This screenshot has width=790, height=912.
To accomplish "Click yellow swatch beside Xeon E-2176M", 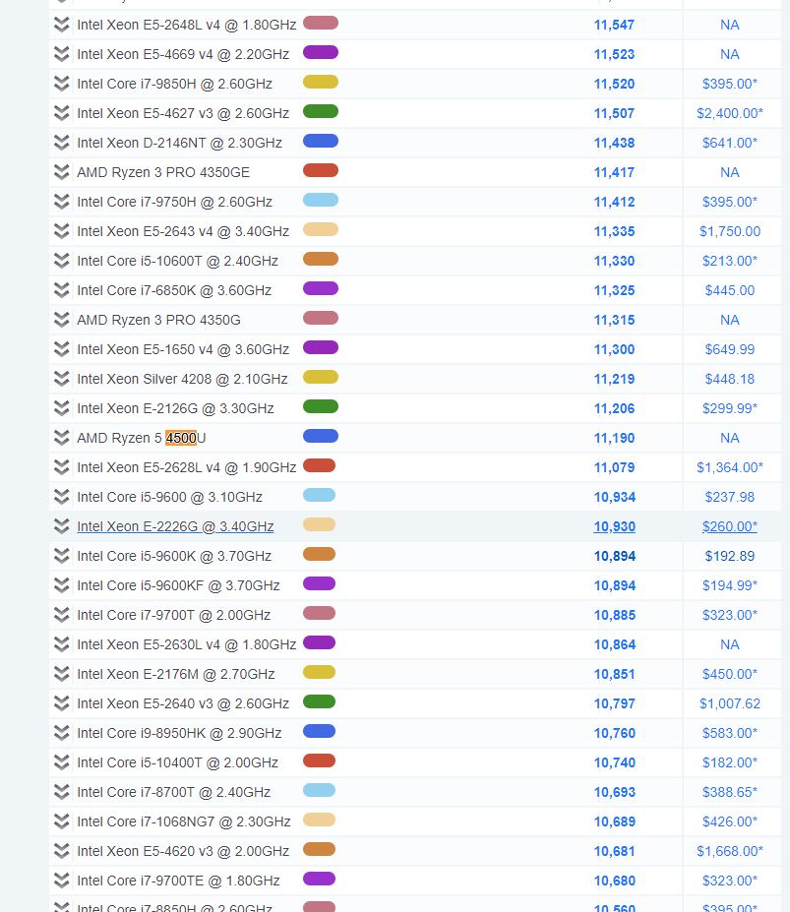I will click(x=320, y=672).
